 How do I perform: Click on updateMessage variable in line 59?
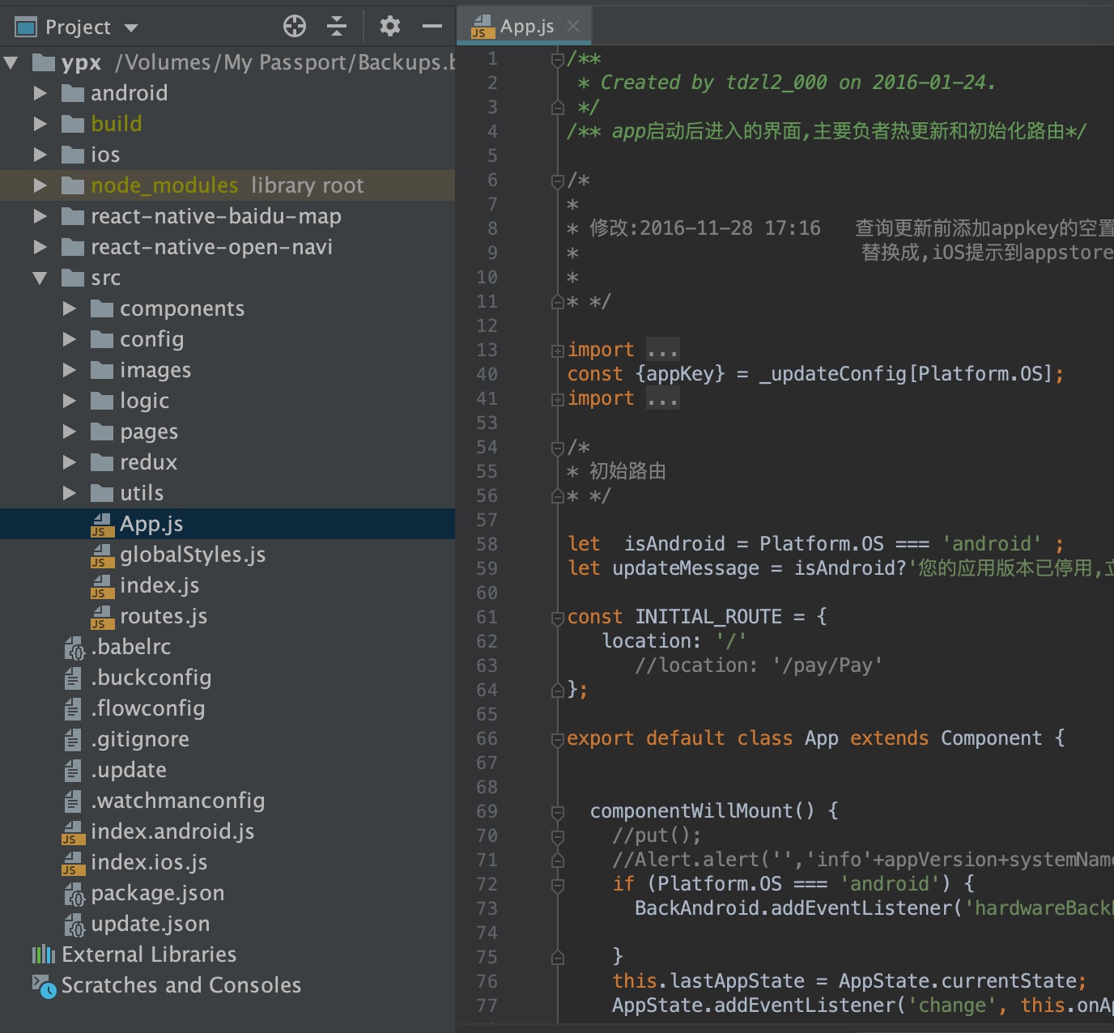[686, 568]
